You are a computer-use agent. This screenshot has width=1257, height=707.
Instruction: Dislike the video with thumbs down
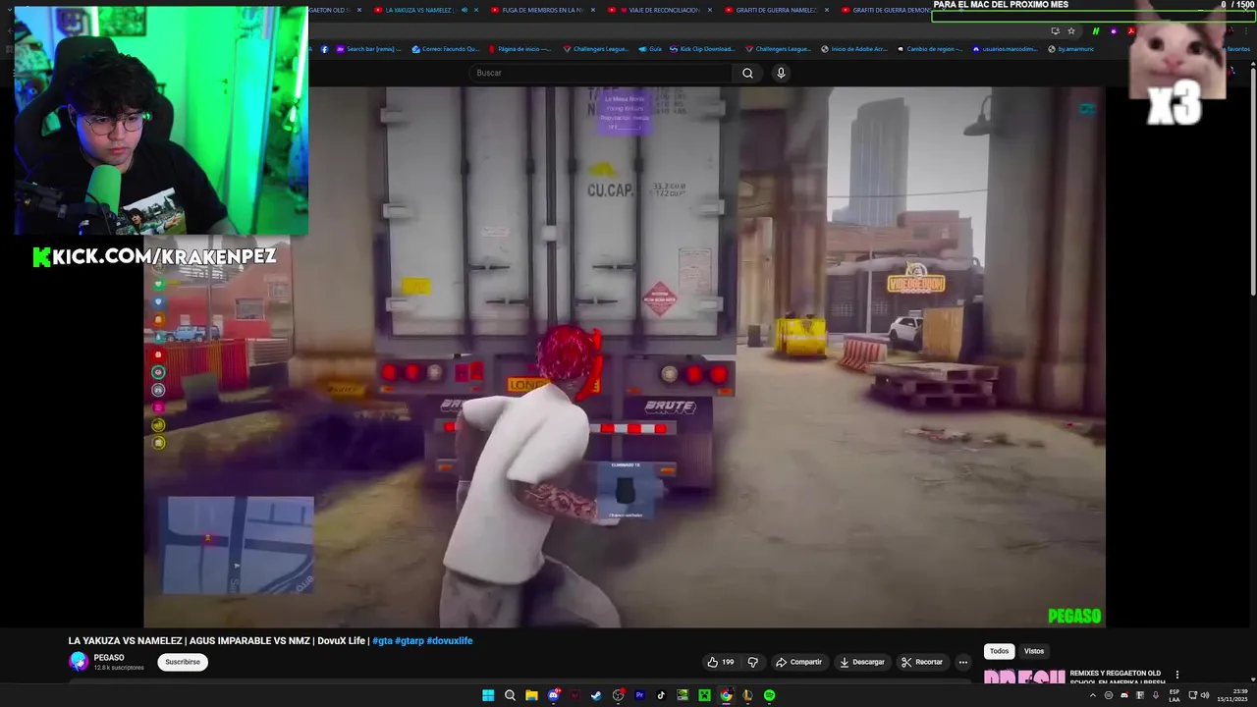(x=753, y=662)
